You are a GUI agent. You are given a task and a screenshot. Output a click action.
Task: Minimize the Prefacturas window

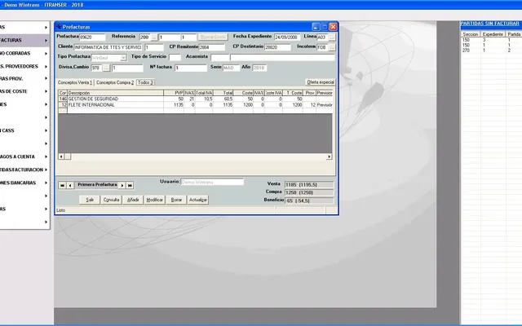316,27
